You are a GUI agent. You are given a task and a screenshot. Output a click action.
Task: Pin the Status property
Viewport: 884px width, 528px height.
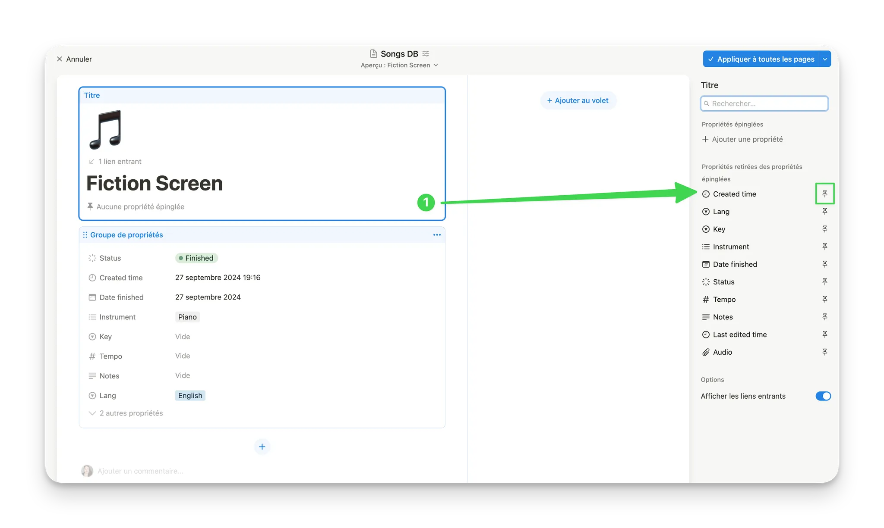click(824, 282)
